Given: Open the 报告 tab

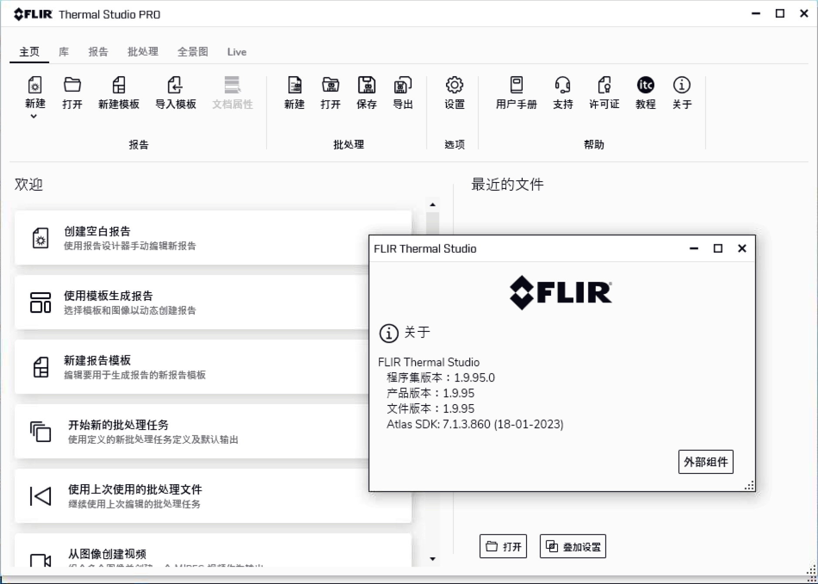Looking at the screenshot, I should coord(98,52).
